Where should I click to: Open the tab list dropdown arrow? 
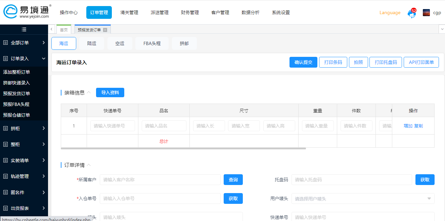click(442, 30)
